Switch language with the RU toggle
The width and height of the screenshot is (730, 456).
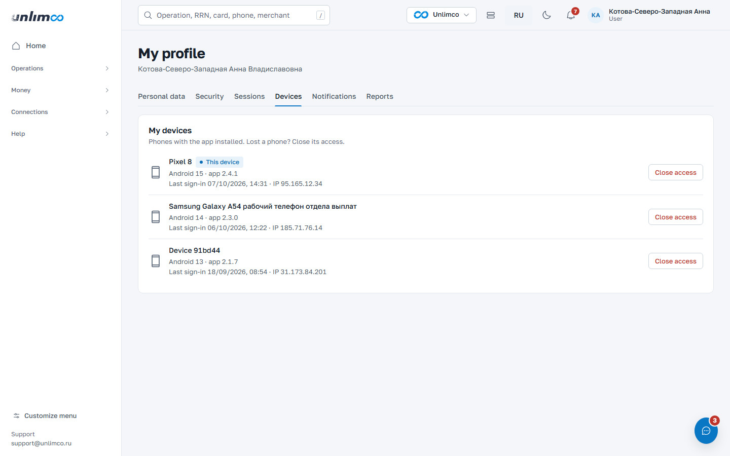[519, 15]
